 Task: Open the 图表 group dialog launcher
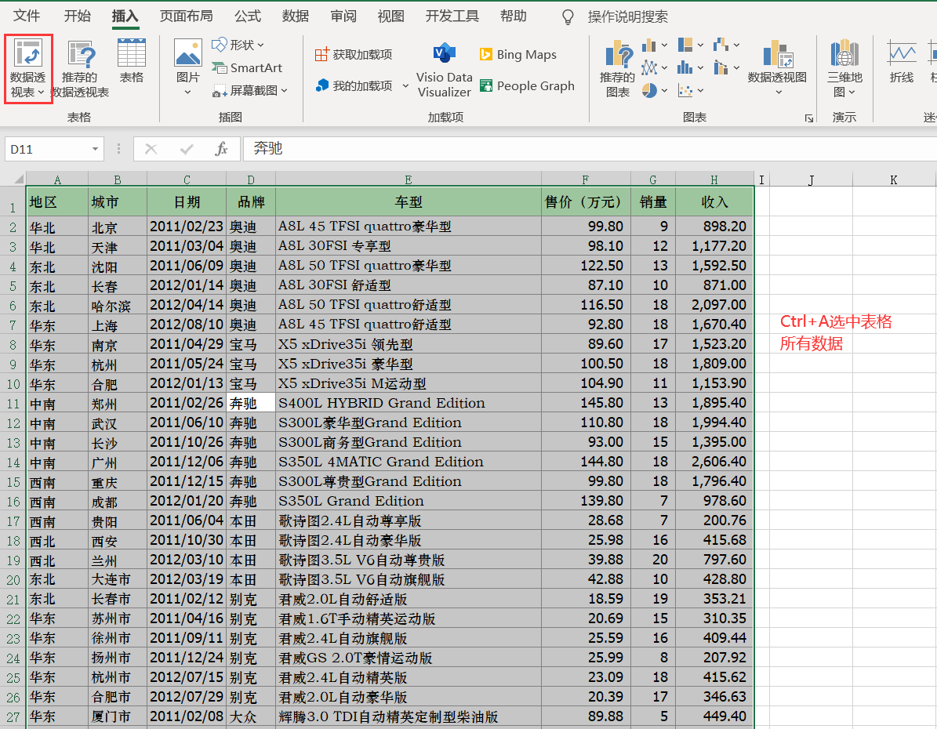808,118
